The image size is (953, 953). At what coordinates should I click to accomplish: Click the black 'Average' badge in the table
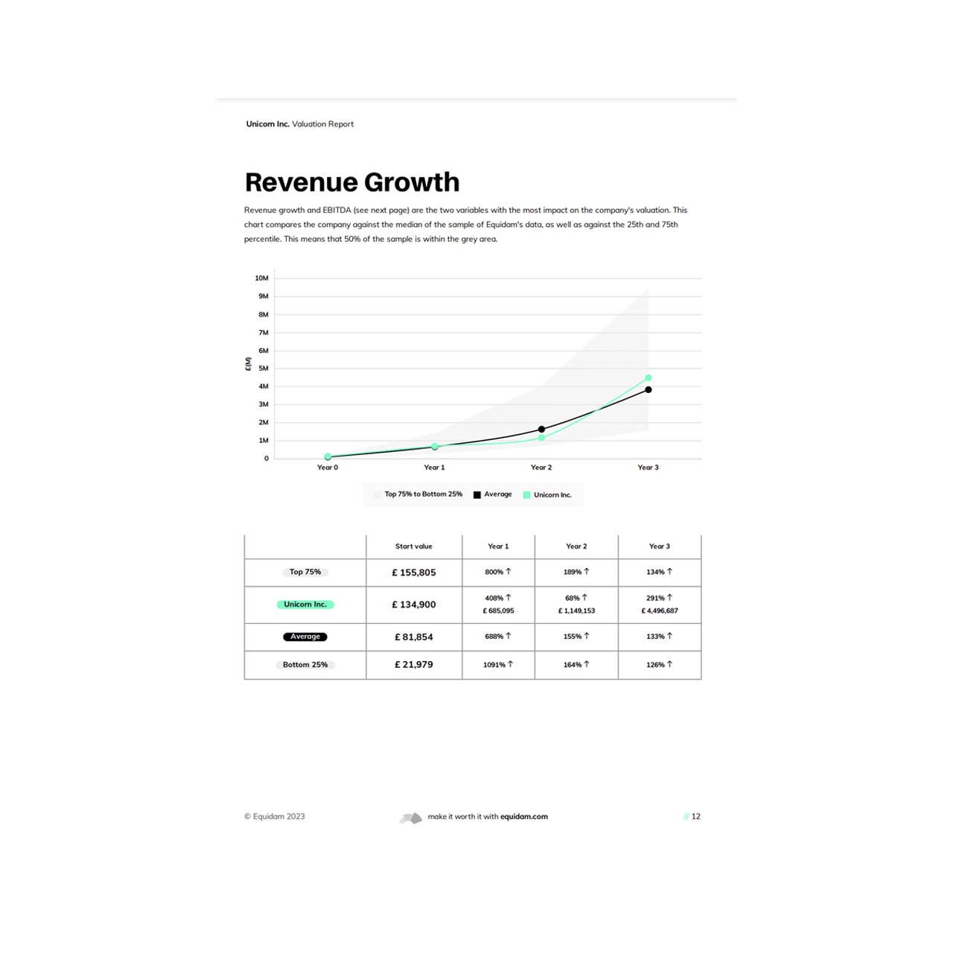pos(305,637)
